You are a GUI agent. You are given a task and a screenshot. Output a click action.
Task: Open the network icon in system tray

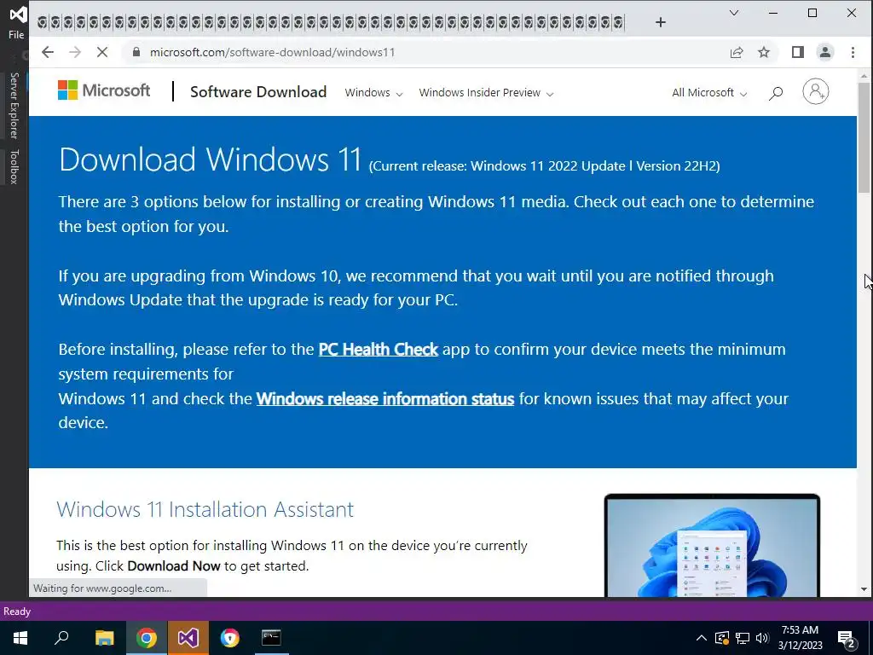[x=743, y=638]
